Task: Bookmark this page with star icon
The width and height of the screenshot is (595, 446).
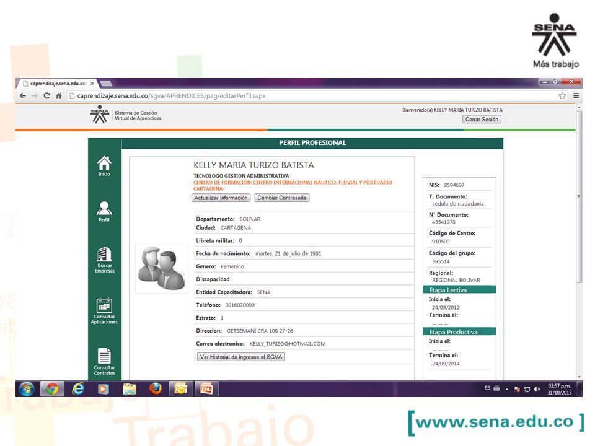Action: tap(562, 95)
